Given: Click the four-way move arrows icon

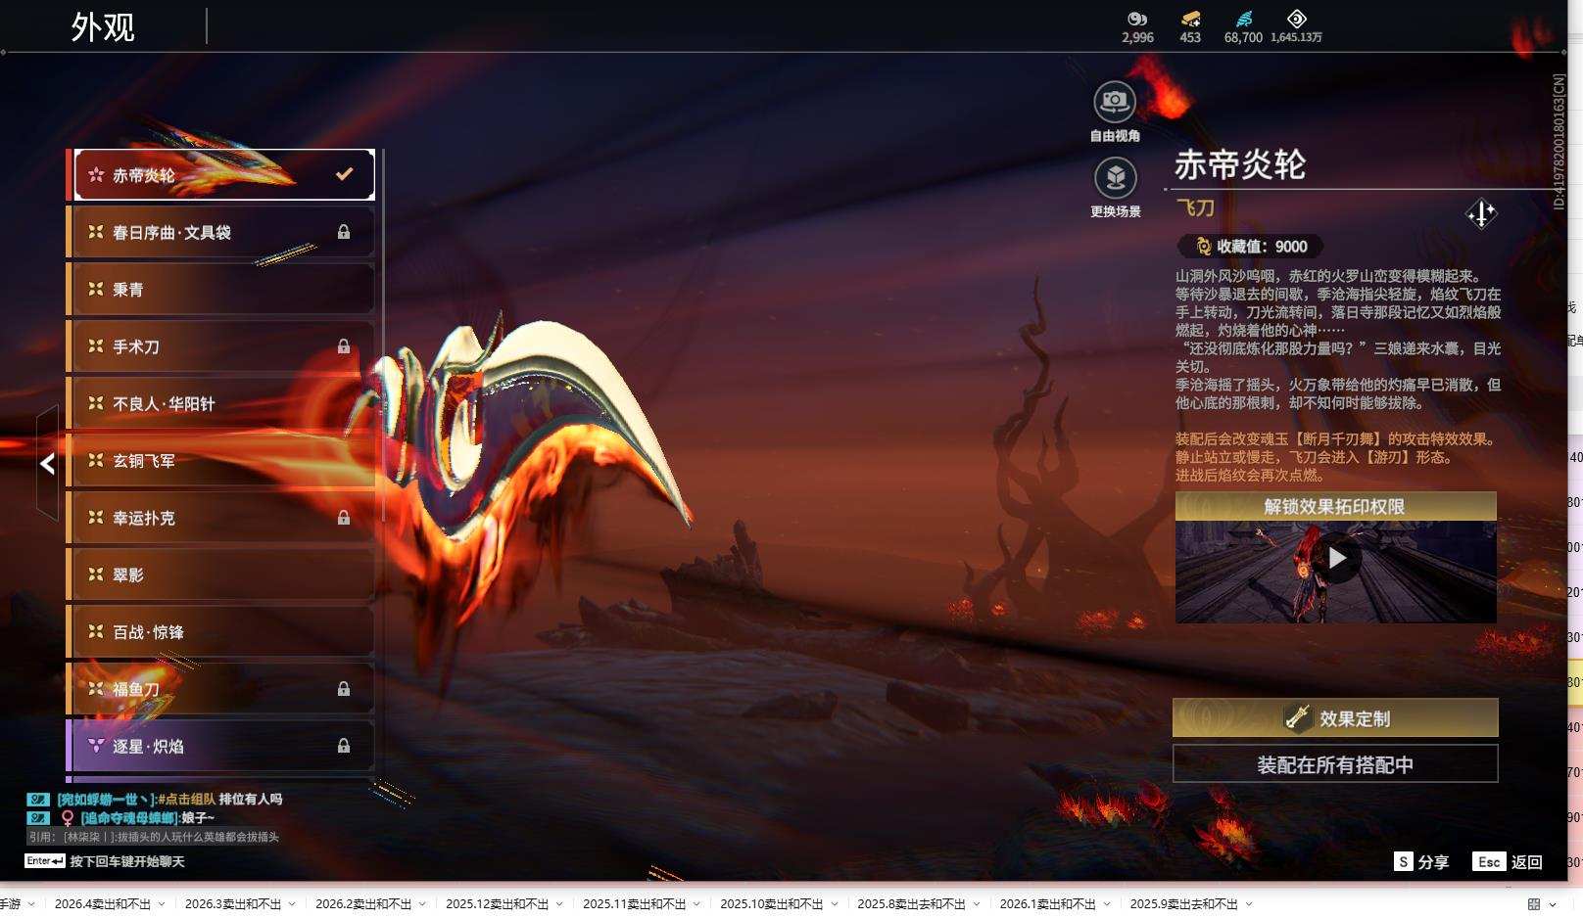Looking at the screenshot, I should 1481,213.
